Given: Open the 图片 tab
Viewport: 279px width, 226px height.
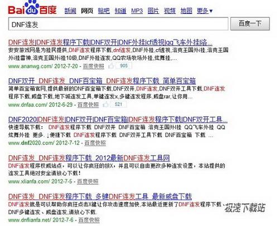Looking at the screenshot, I should coord(153,11).
